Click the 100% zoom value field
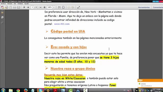 [x=50, y=7]
